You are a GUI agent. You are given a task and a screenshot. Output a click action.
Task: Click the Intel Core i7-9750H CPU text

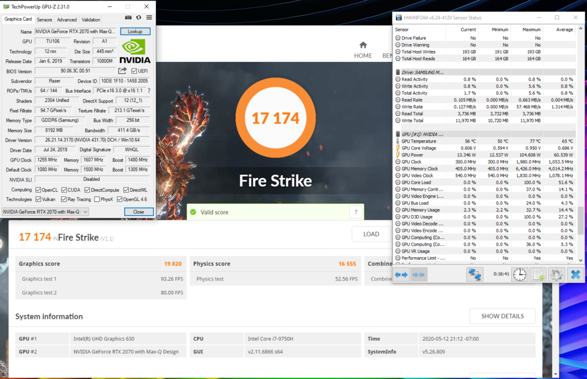[271, 338]
